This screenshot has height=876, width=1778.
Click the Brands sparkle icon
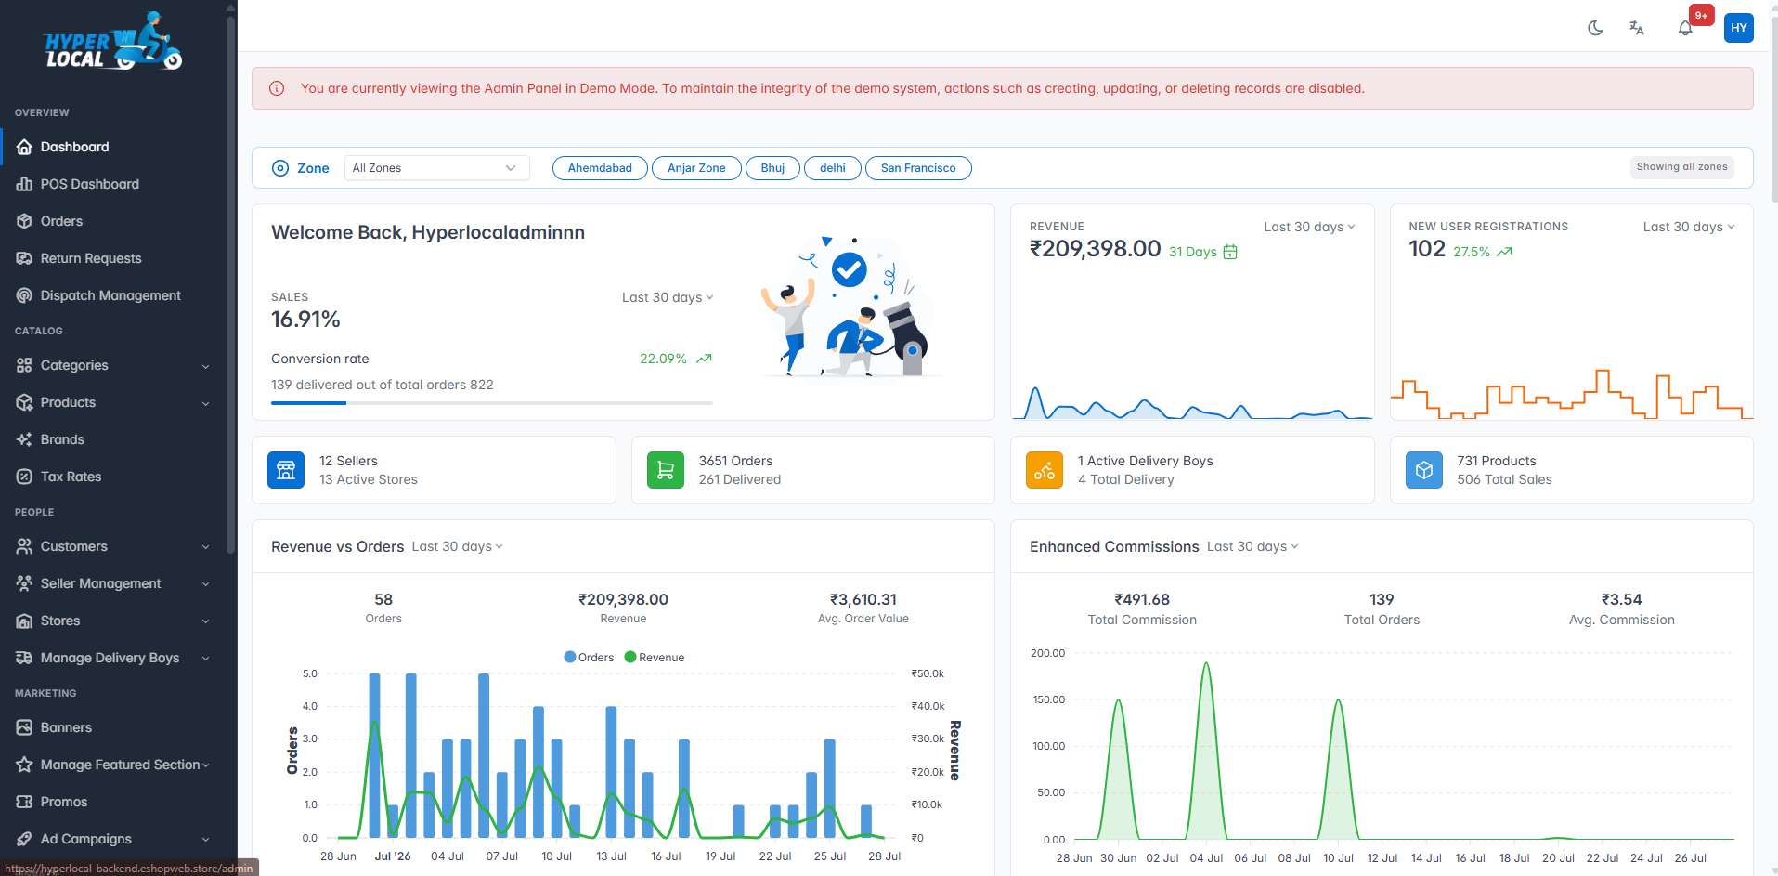[x=24, y=439]
